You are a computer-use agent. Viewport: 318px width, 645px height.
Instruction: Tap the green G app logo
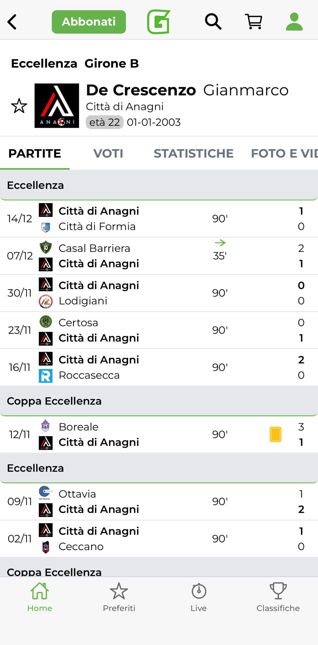coord(158,22)
